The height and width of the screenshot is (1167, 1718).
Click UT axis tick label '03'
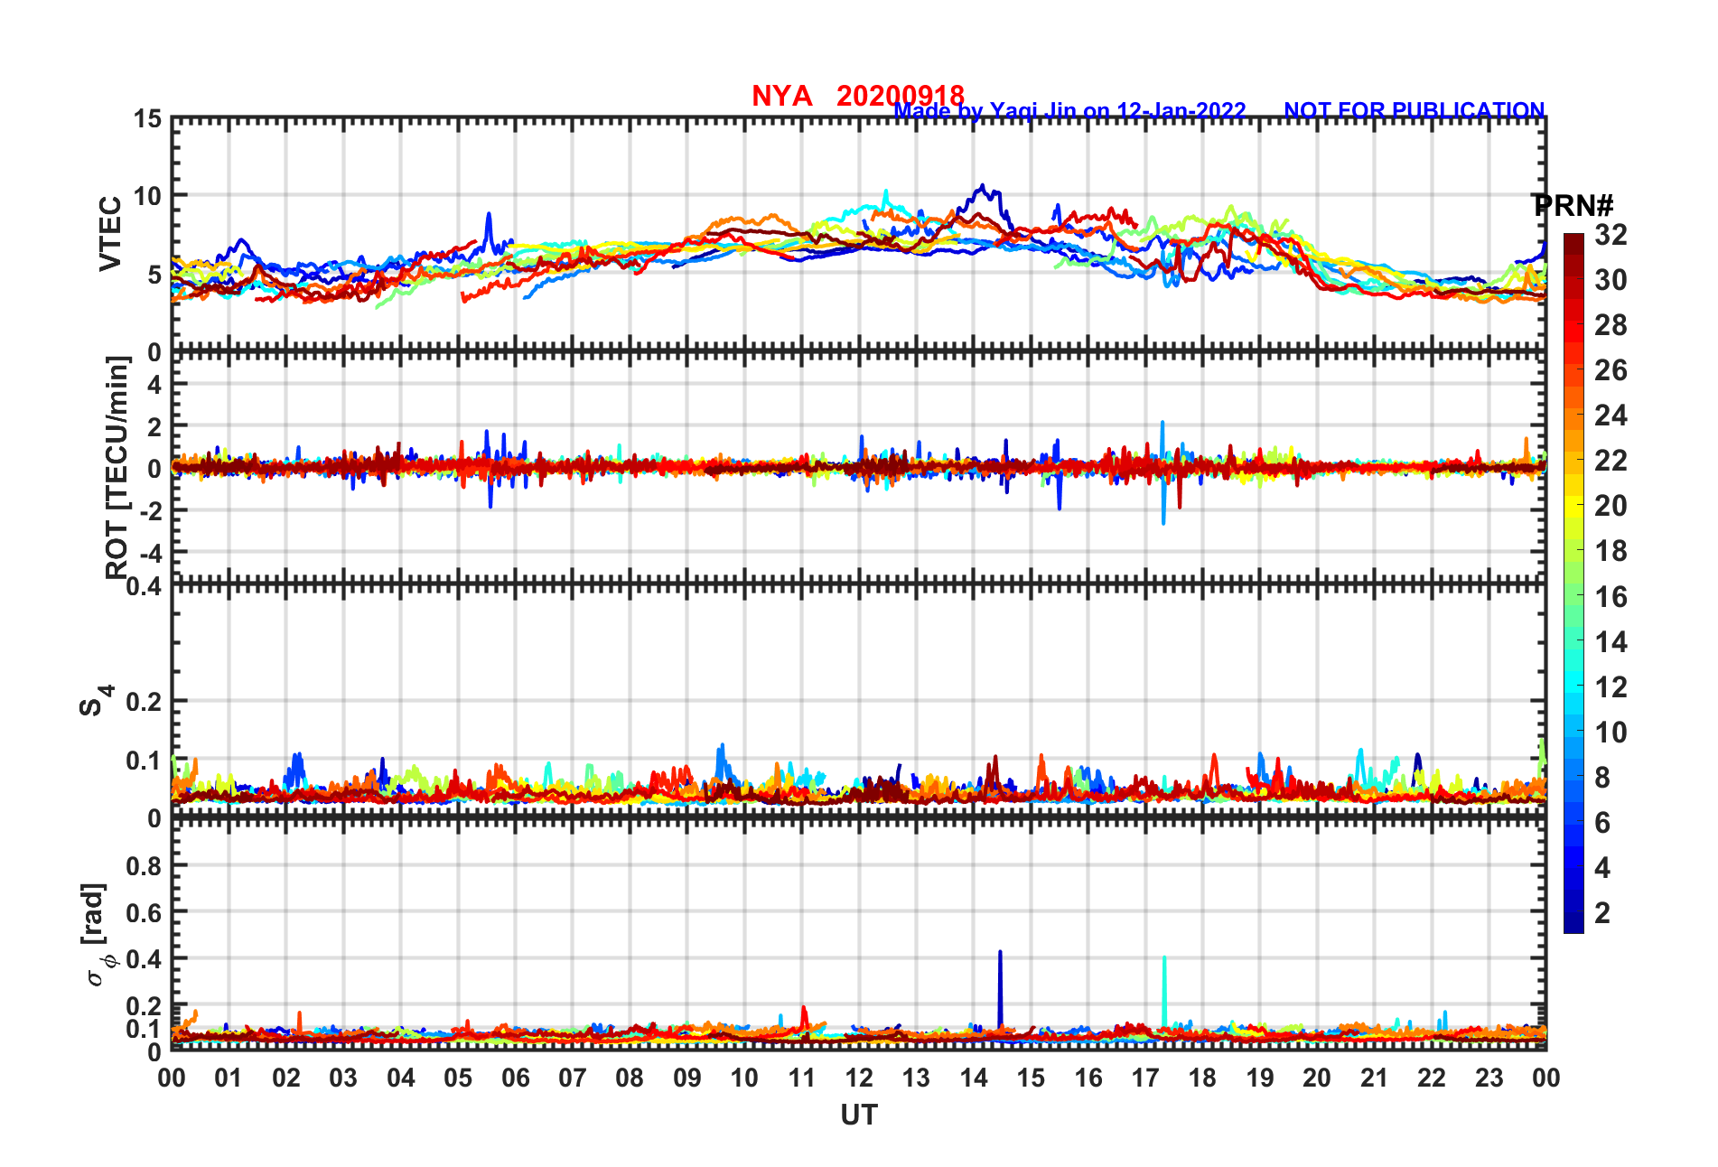tap(343, 1078)
